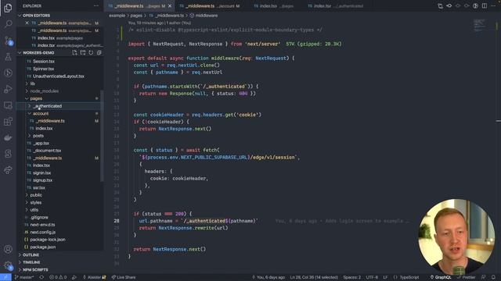This screenshot has height=281, width=501.
Task: Open the Explorer view in activity bar
Action: (x=8, y=8)
